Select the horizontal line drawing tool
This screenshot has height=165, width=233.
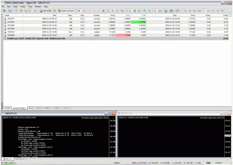click(x=94, y=11)
